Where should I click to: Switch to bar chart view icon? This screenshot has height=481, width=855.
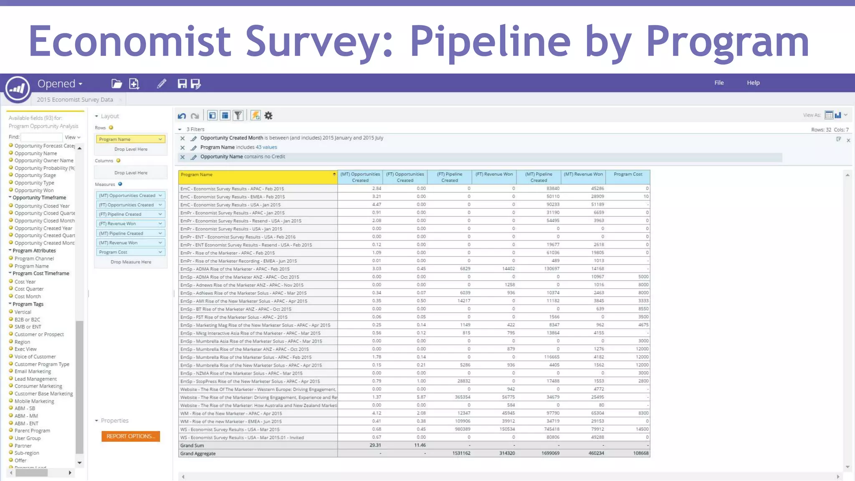click(838, 115)
